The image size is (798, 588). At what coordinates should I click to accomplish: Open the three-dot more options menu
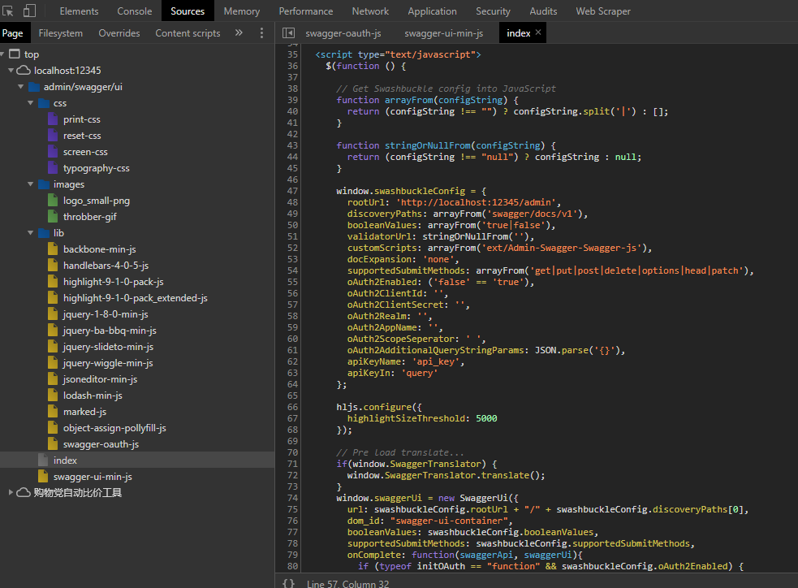click(261, 32)
